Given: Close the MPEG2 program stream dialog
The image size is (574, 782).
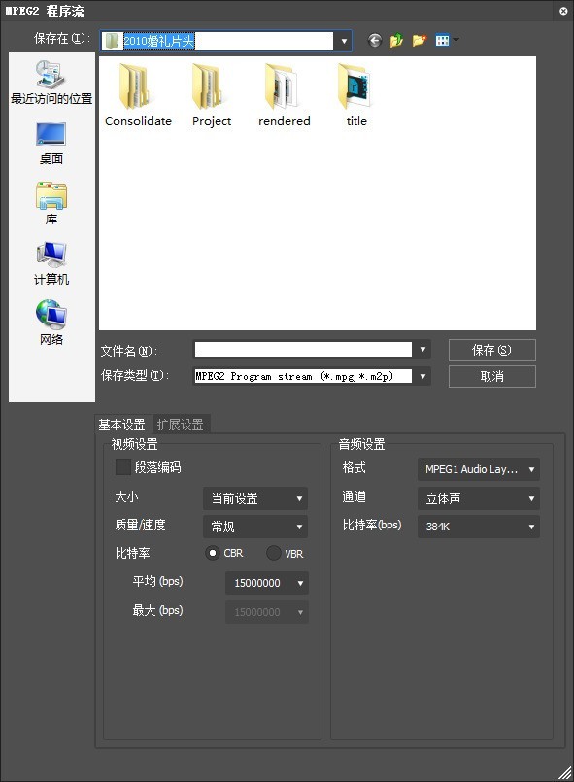Looking at the screenshot, I should point(563,11).
